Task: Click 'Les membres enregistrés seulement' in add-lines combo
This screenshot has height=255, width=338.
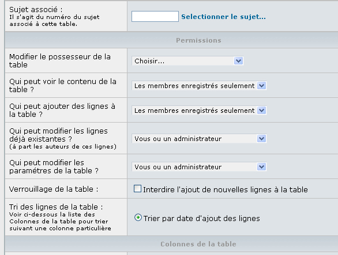Action: 194,111
